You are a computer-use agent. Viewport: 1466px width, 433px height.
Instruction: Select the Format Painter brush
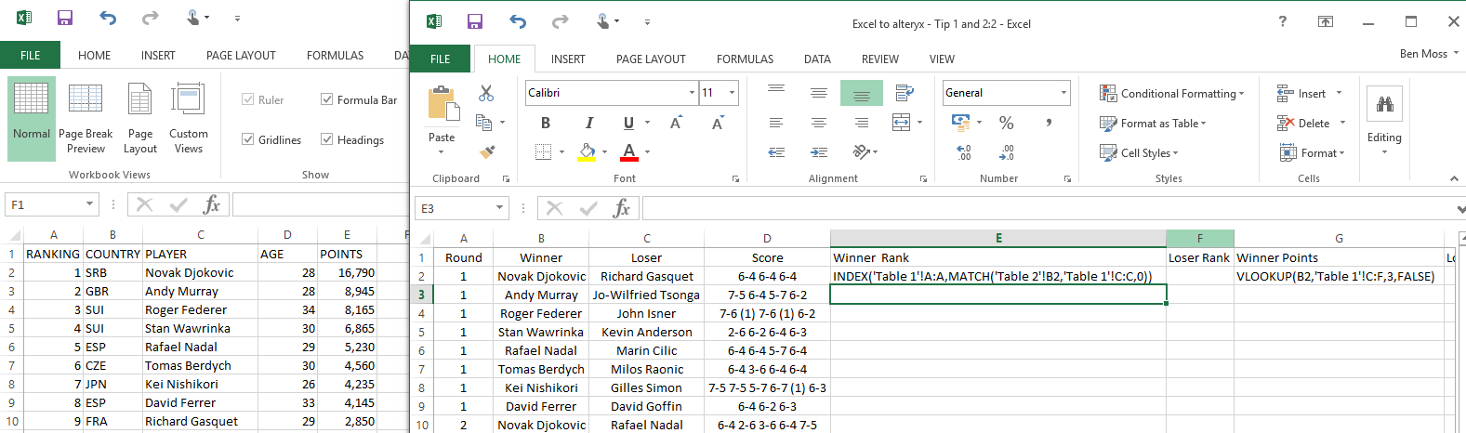485,151
